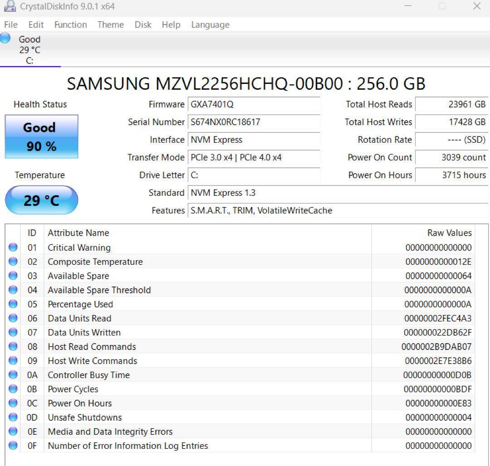Open the Language menu
This screenshot has height=466, width=490.
tap(210, 25)
